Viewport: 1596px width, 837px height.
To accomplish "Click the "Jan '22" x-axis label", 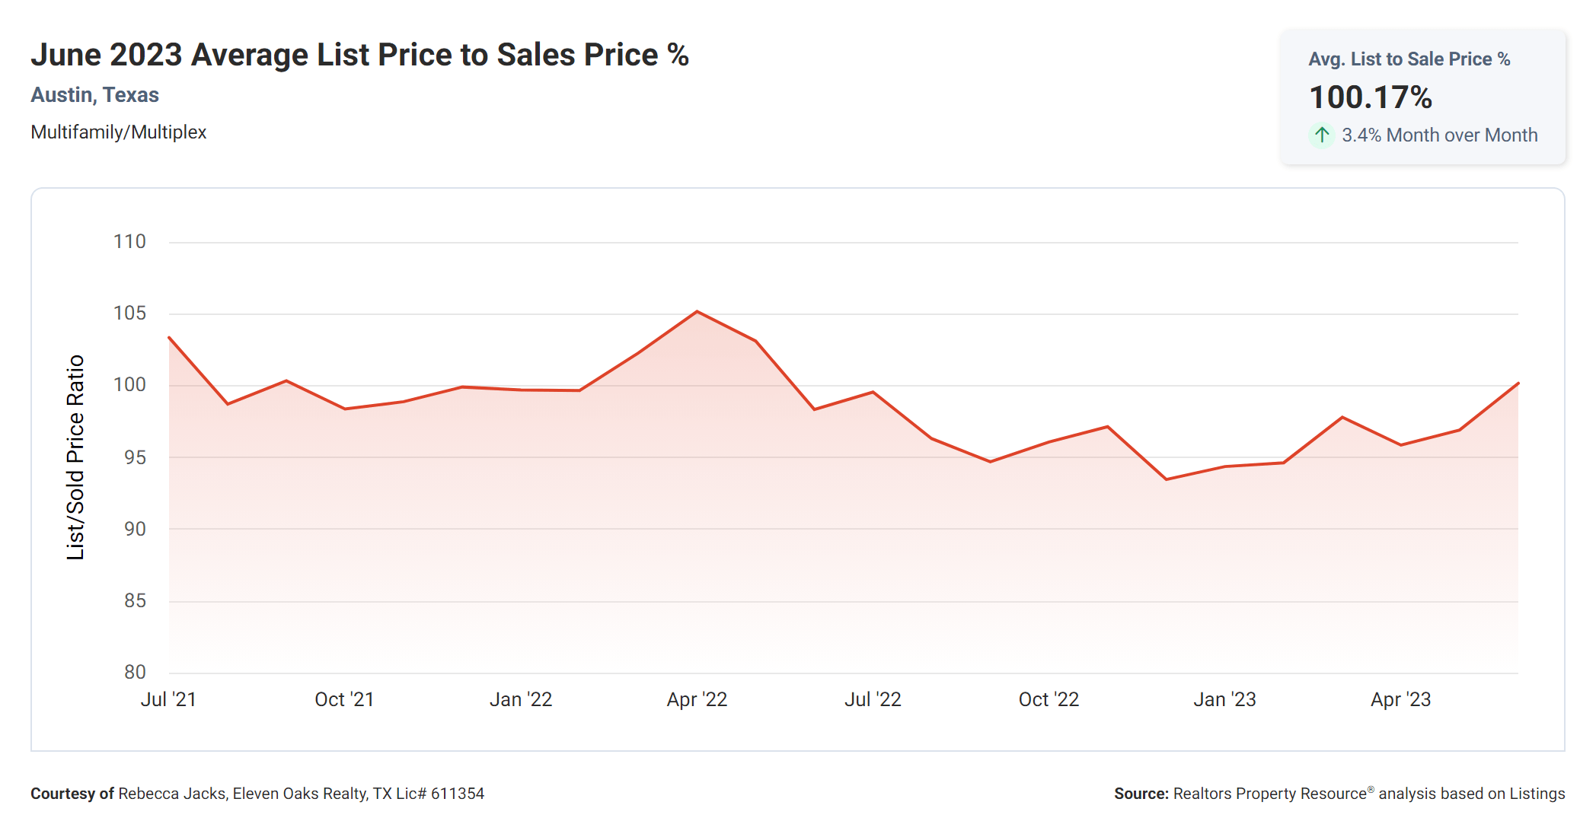I will pyautogui.click(x=521, y=699).
